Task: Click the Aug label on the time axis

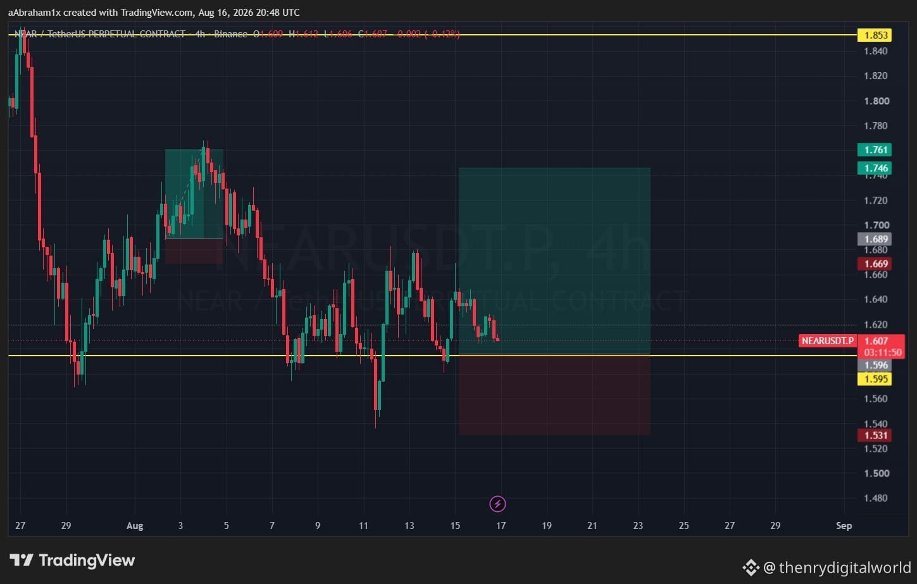Action: coord(135,526)
